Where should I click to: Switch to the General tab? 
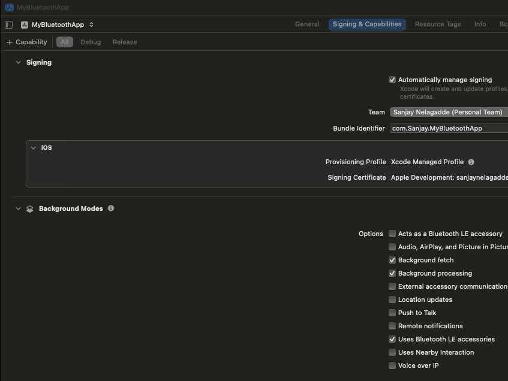point(307,25)
